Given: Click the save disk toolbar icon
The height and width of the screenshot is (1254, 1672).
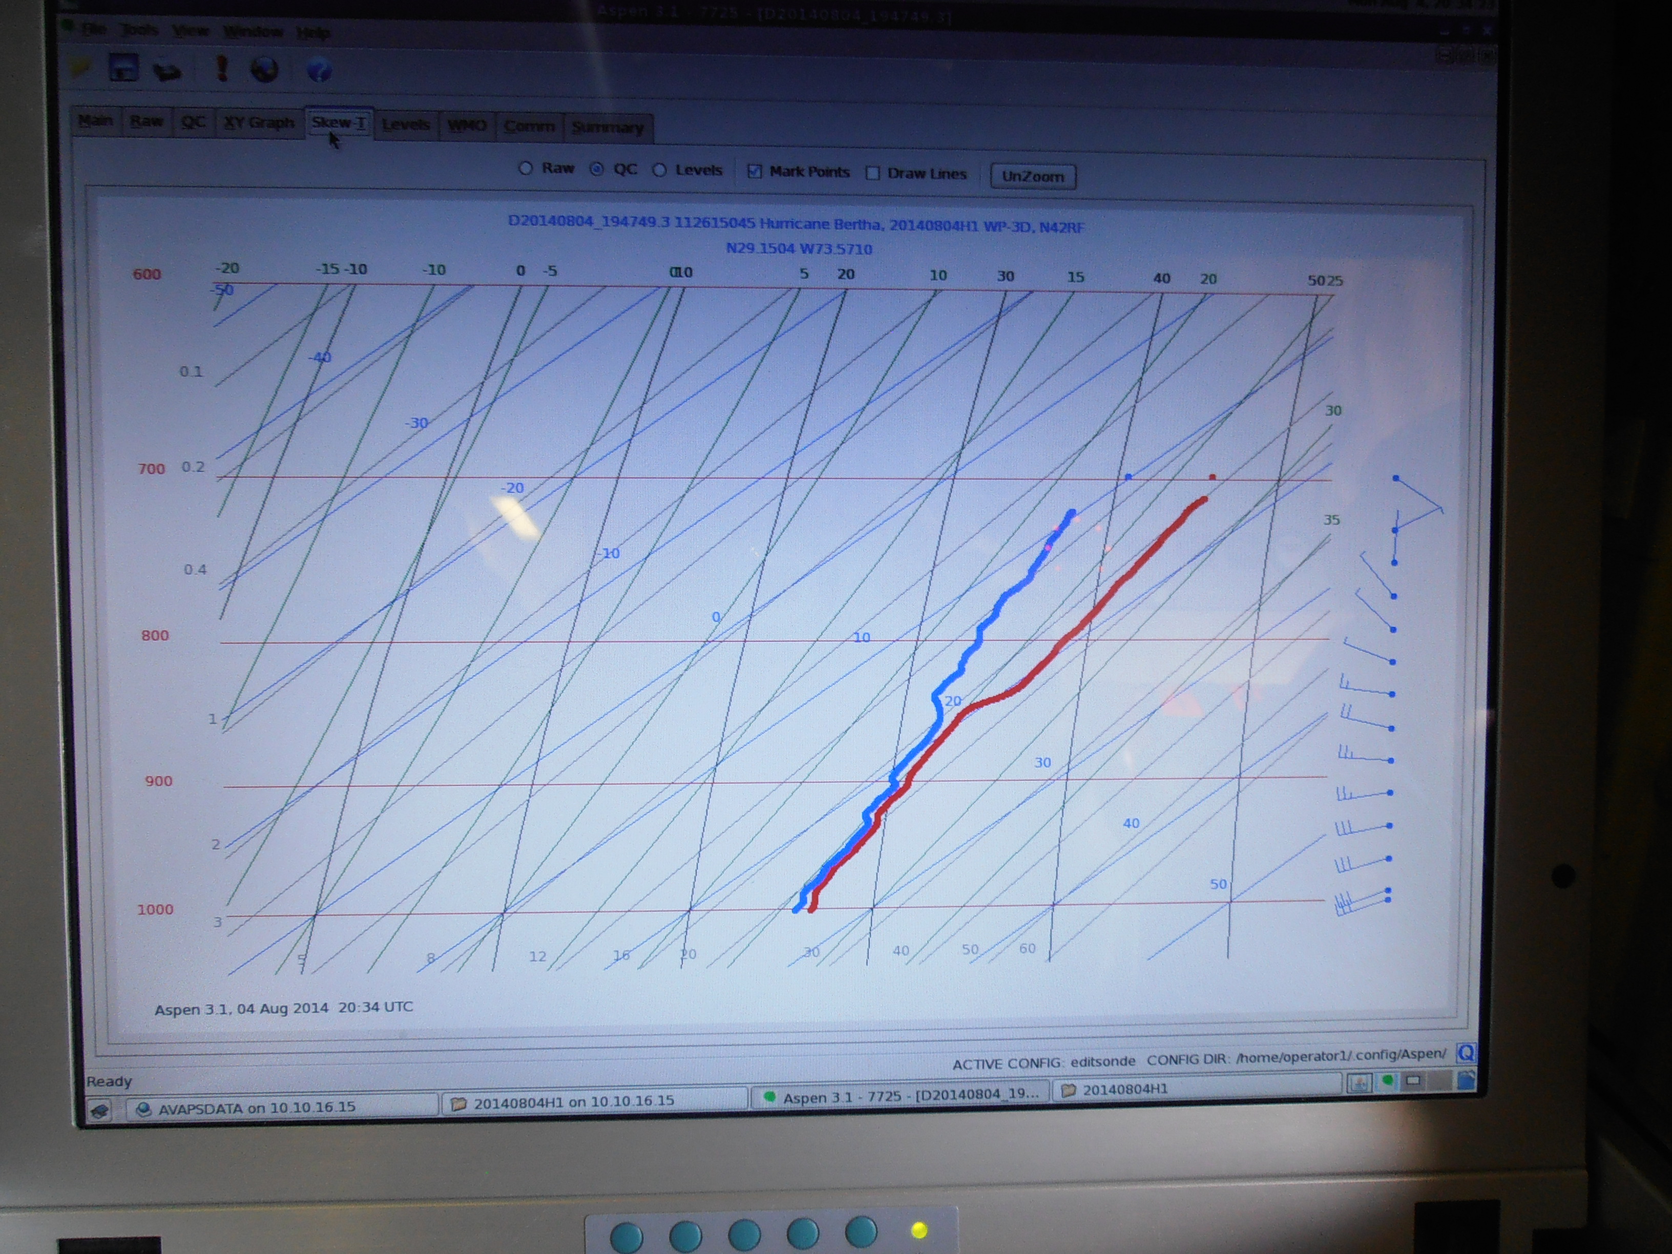Looking at the screenshot, I should [123, 68].
